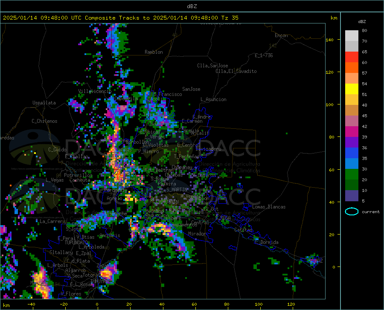Click the E_1-736 map label
Image resolution: width=384 pixels, height=310 pixels.
[x=264, y=55]
